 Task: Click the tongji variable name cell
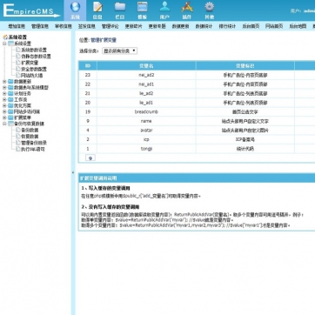(146, 149)
